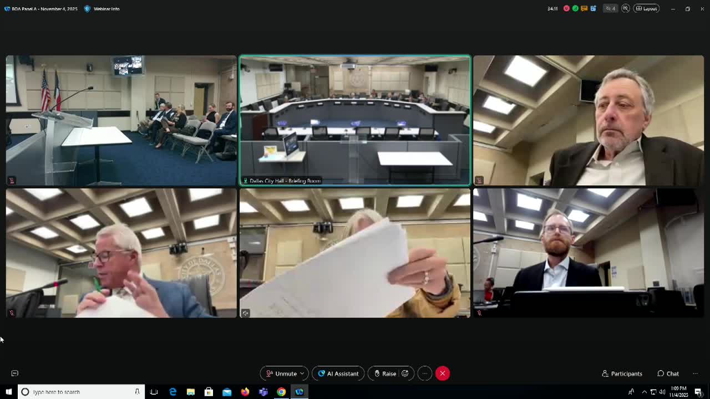Image resolution: width=710 pixels, height=399 pixels.
Task: Expand the audio options arrow beside Unmute
Action: 302,374
